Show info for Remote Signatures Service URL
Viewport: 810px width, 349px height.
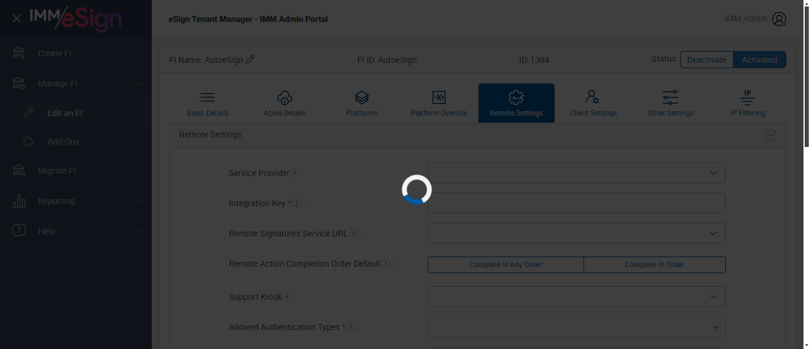[x=353, y=233]
